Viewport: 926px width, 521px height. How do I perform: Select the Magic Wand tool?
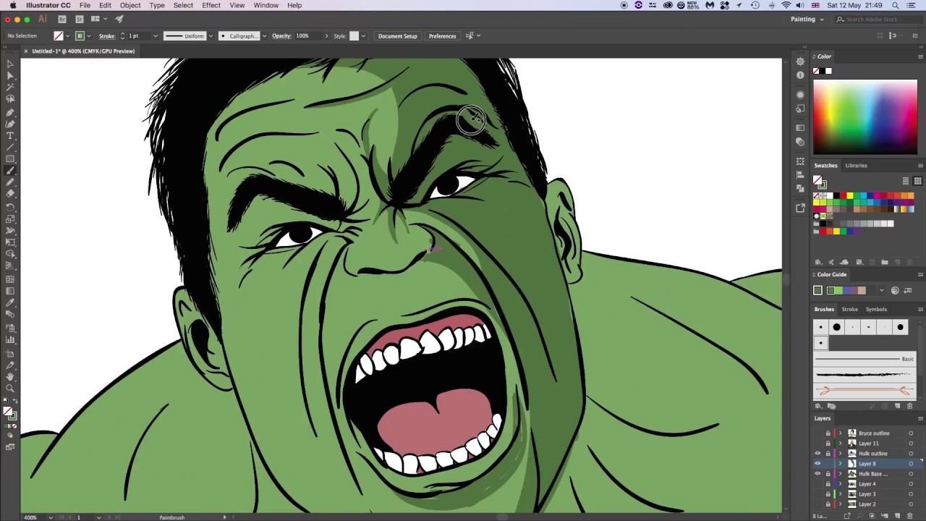(10, 87)
